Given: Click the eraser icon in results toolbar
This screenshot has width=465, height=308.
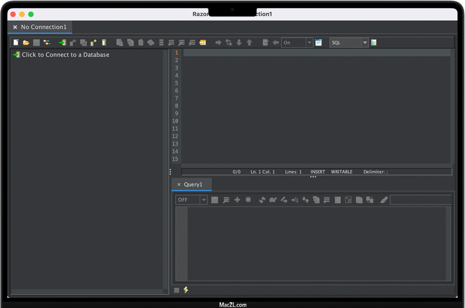Looking at the screenshot, I should (x=384, y=200).
